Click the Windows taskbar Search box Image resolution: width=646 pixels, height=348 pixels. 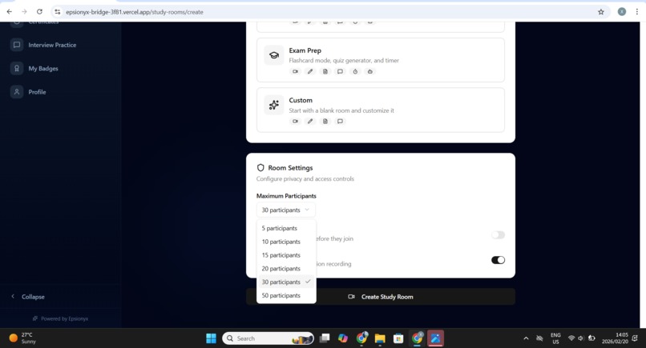(268, 338)
